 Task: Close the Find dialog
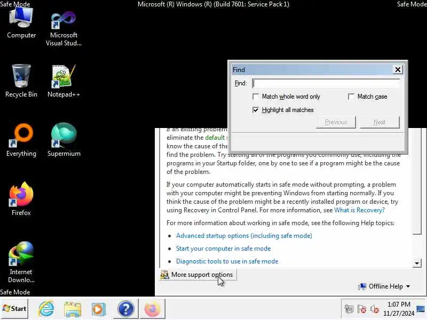click(x=398, y=70)
